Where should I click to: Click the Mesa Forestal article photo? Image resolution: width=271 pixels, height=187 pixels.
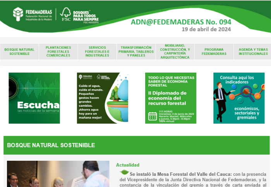click(58, 175)
